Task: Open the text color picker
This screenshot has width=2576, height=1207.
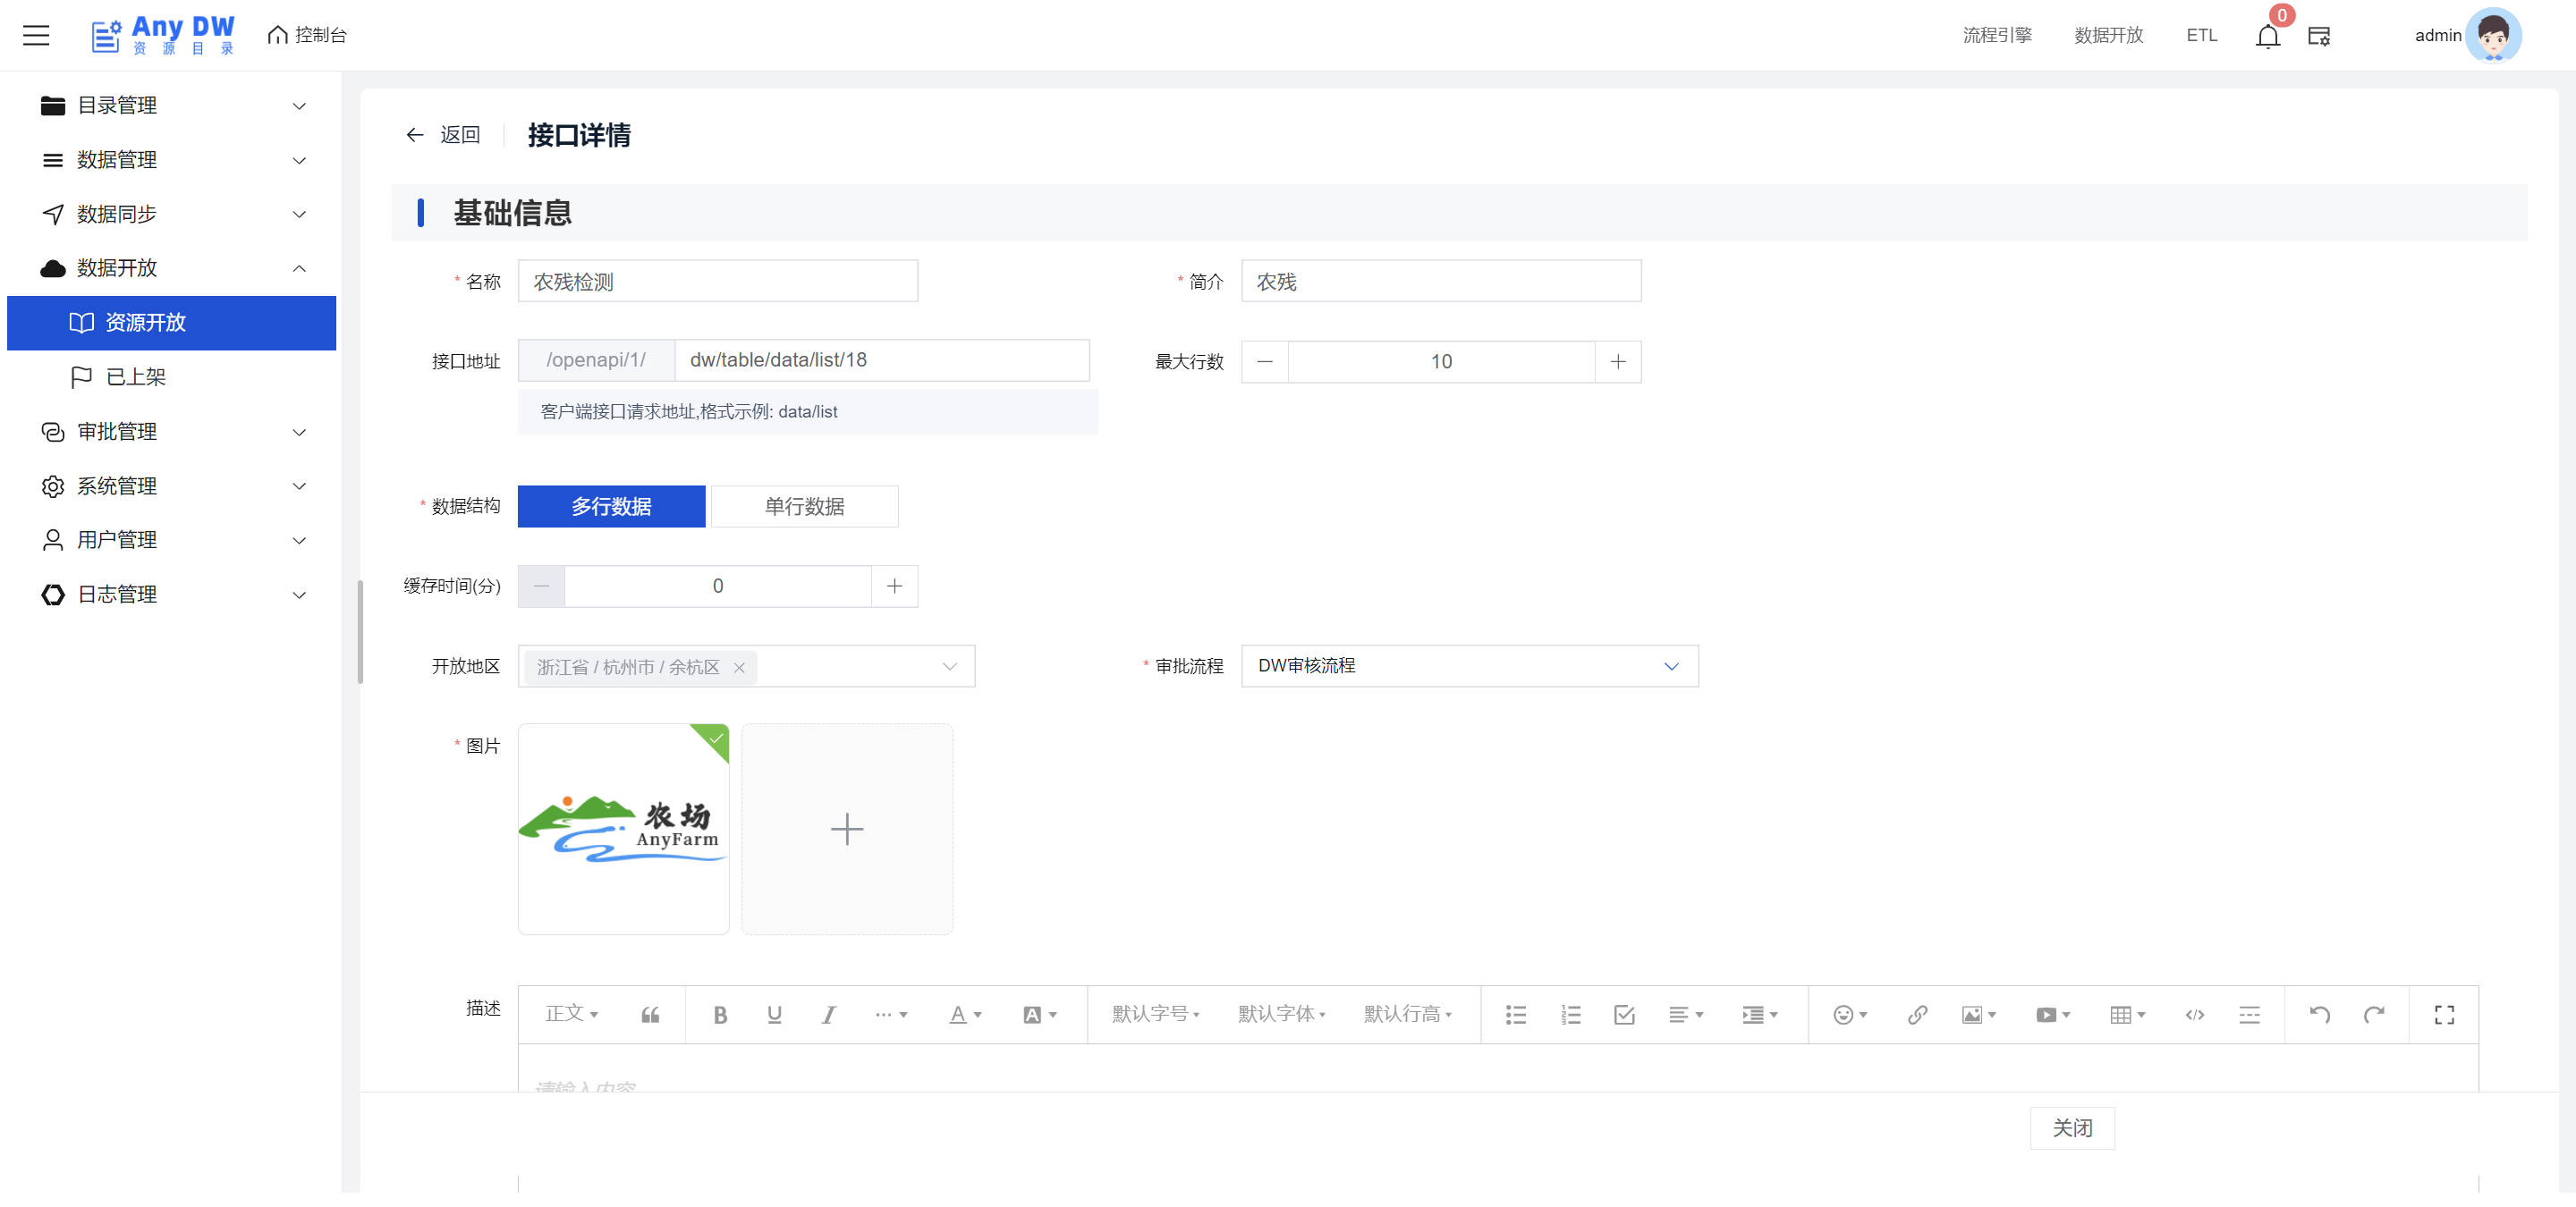Action: 964,1015
